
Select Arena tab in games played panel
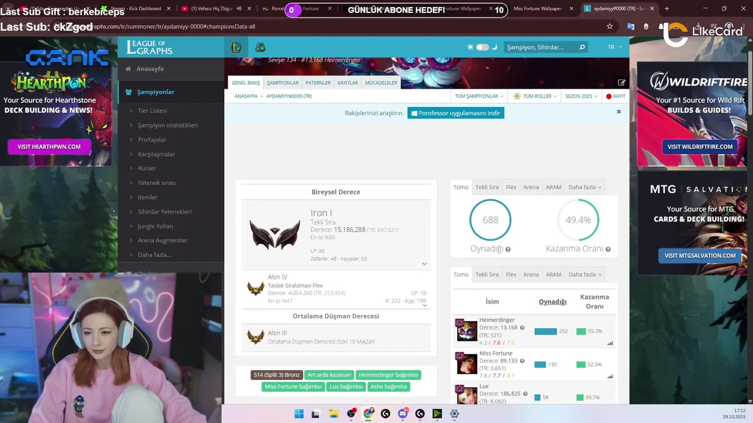coord(531,187)
